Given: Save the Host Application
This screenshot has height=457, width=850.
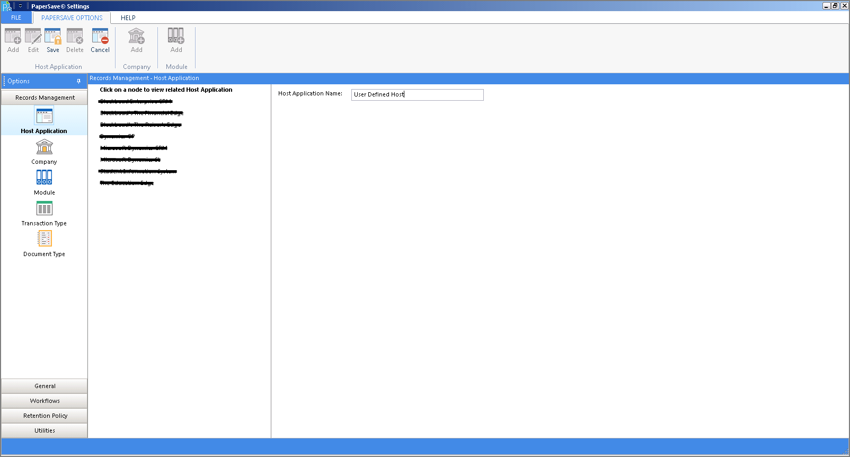Looking at the screenshot, I should [53, 41].
